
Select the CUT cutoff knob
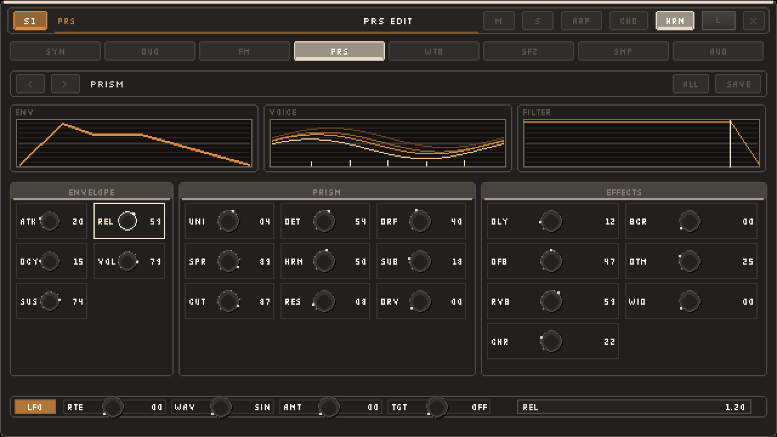[x=228, y=302]
